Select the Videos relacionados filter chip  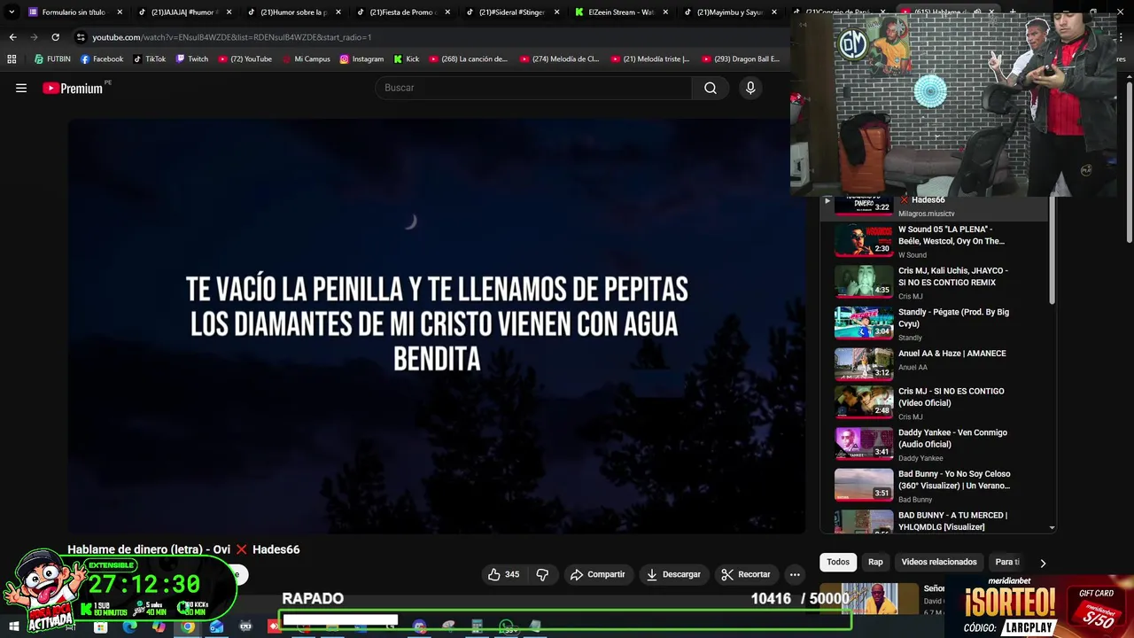coord(939,562)
